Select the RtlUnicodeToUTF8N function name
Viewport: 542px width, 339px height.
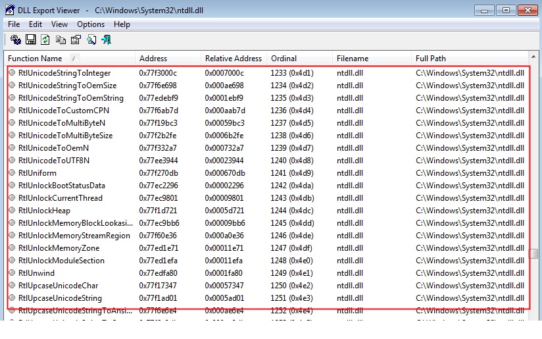(54, 161)
